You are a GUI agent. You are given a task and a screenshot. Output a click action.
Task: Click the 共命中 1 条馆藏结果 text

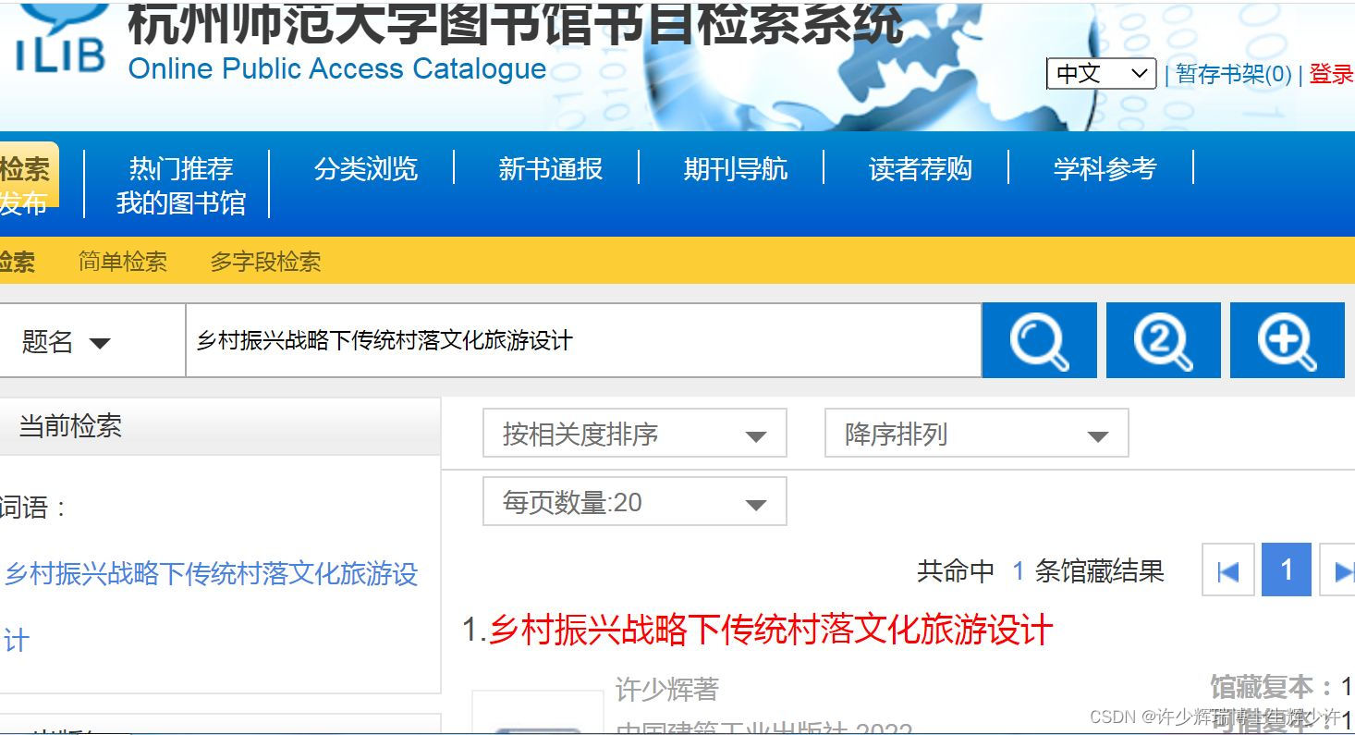pos(1041,571)
